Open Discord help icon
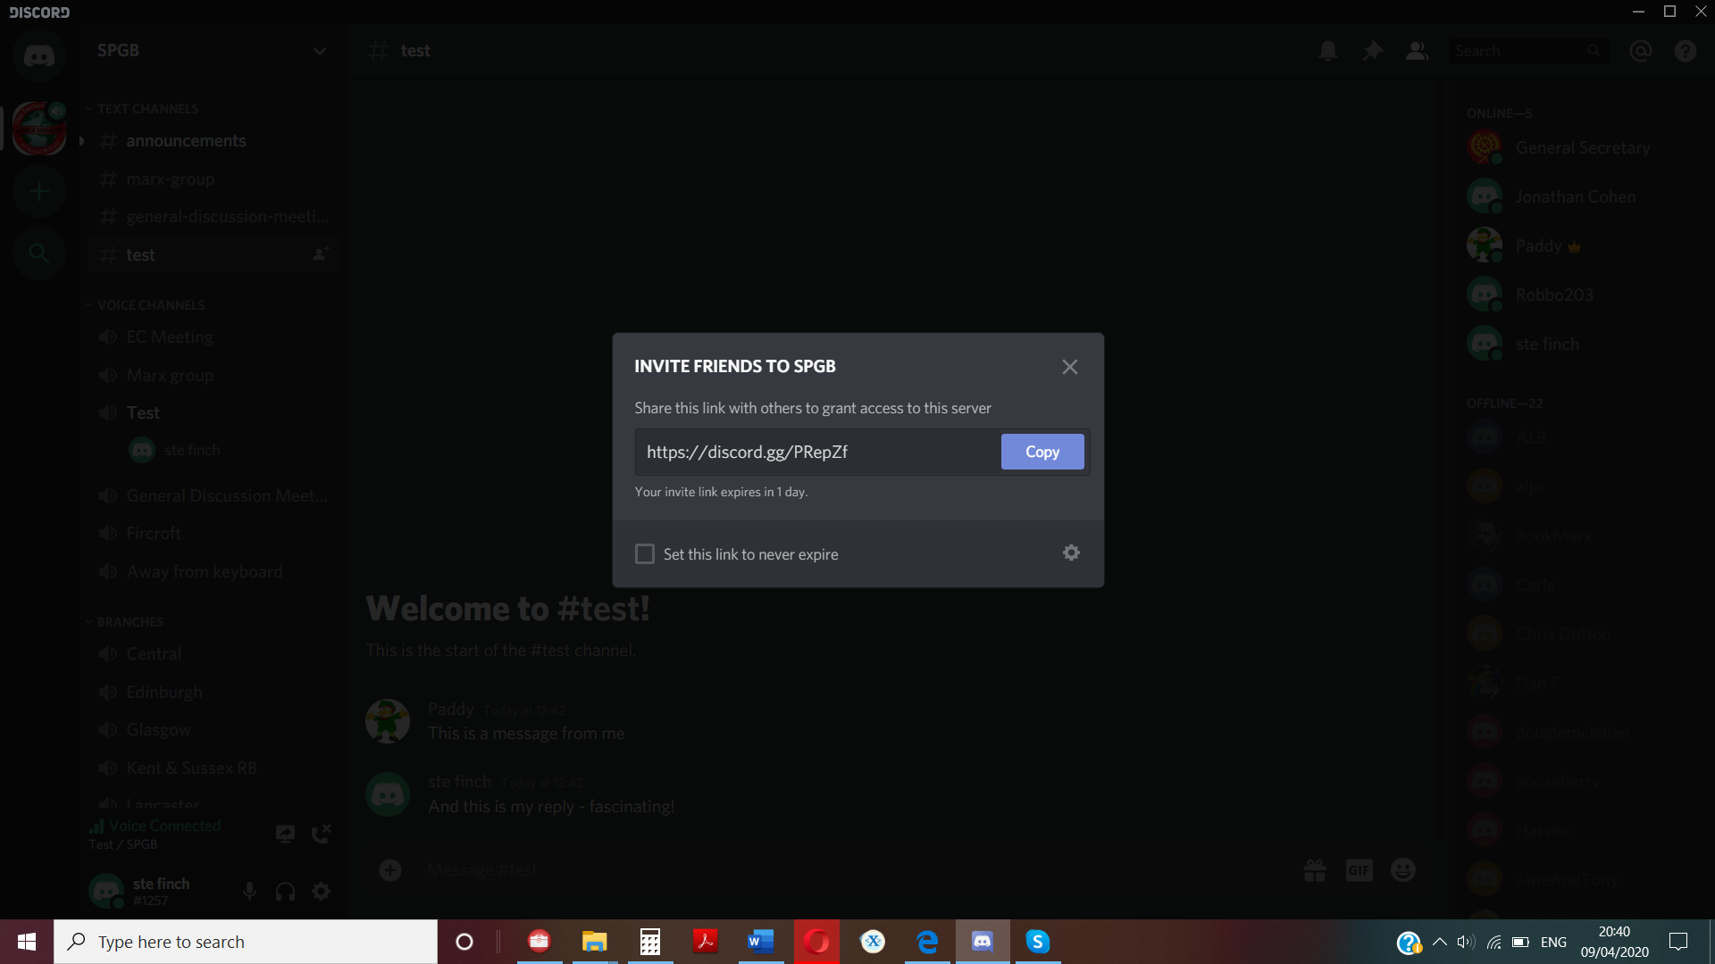The height and width of the screenshot is (964, 1715). point(1686,51)
